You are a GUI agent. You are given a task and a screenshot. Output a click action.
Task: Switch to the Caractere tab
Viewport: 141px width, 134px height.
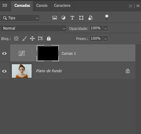coord(62,6)
